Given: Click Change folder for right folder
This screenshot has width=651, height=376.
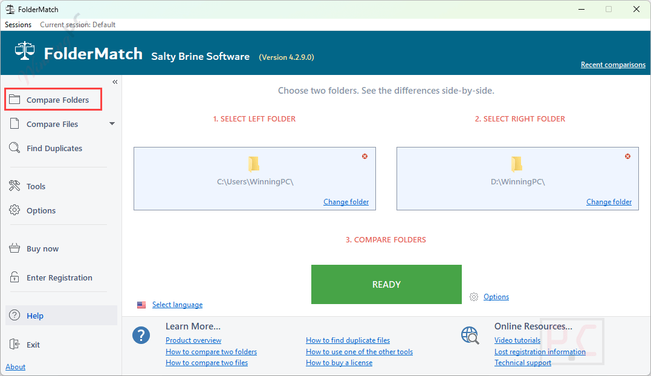Looking at the screenshot, I should pyautogui.click(x=609, y=202).
